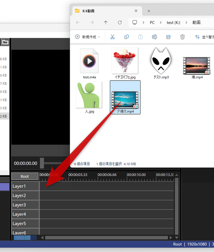This screenshot has height=252, width=214.
Task: Select the 夕焼け.mp4 video file
Action: tap(125, 97)
